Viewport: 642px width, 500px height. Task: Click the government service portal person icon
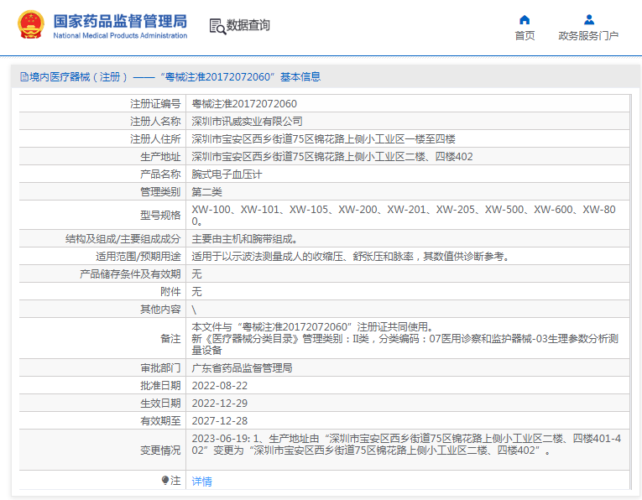click(589, 19)
